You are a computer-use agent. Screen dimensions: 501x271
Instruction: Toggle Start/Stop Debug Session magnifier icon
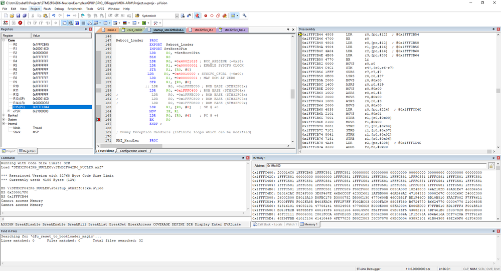(x=198, y=16)
